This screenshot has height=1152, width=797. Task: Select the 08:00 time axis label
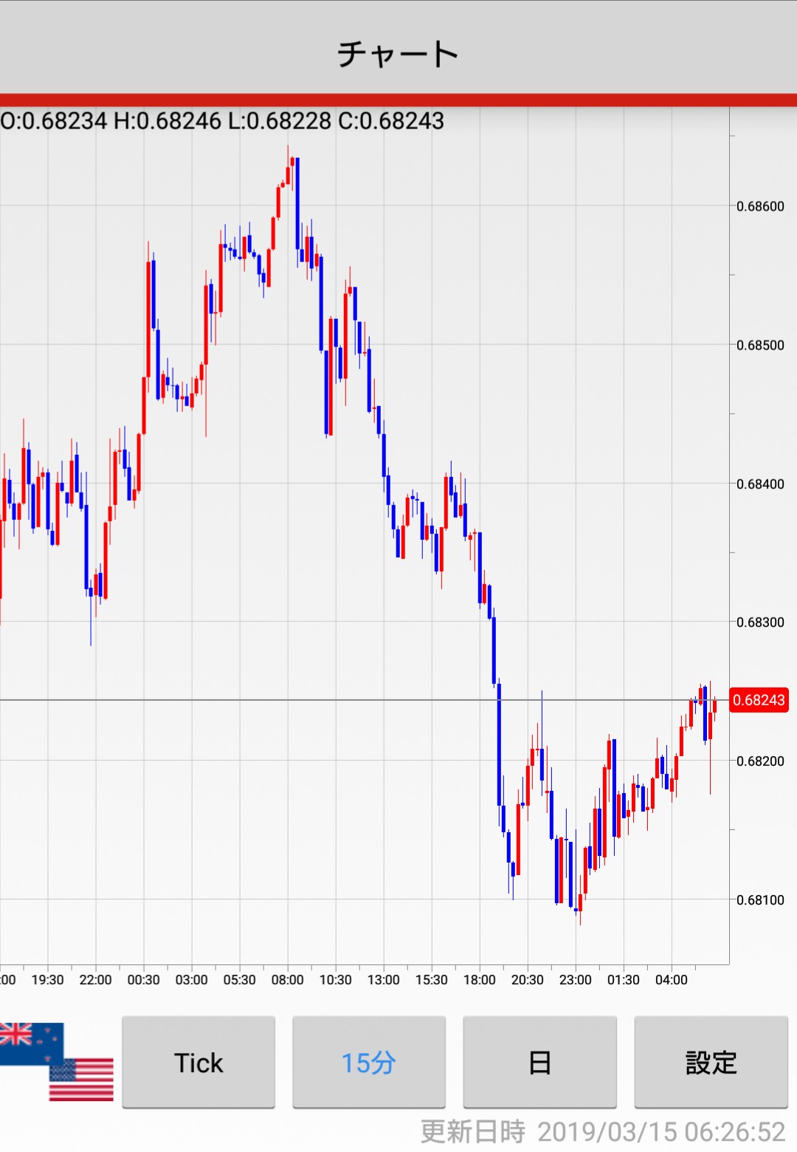tap(287, 980)
